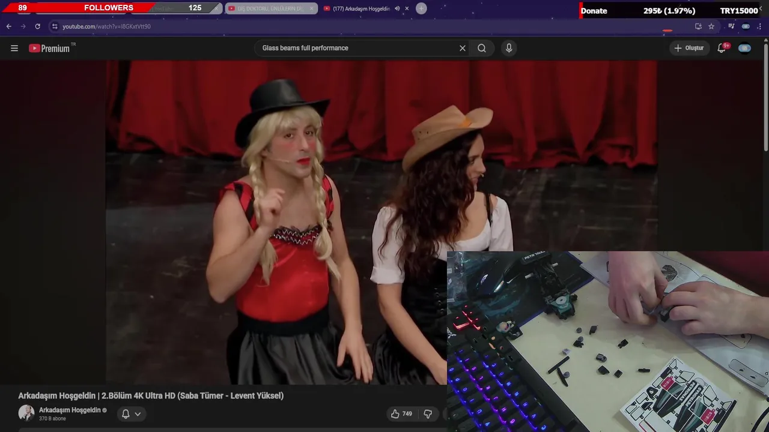Viewport: 769px width, 432px height.
Task: Click the Oluştur create button
Action: pos(689,48)
